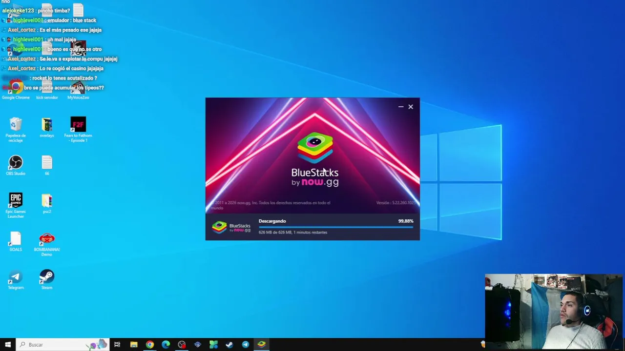Viewport: 625px width, 351px height.
Task: Select the Papelera de reciclaje icon
Action: coord(16,129)
